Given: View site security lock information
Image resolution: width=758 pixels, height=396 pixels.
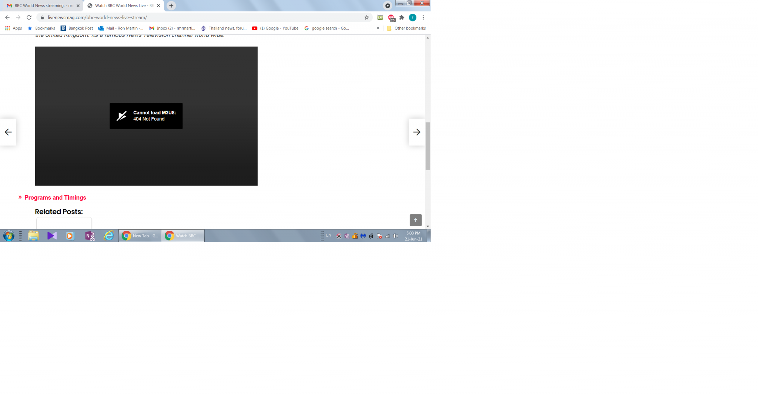Looking at the screenshot, I should point(42,17).
